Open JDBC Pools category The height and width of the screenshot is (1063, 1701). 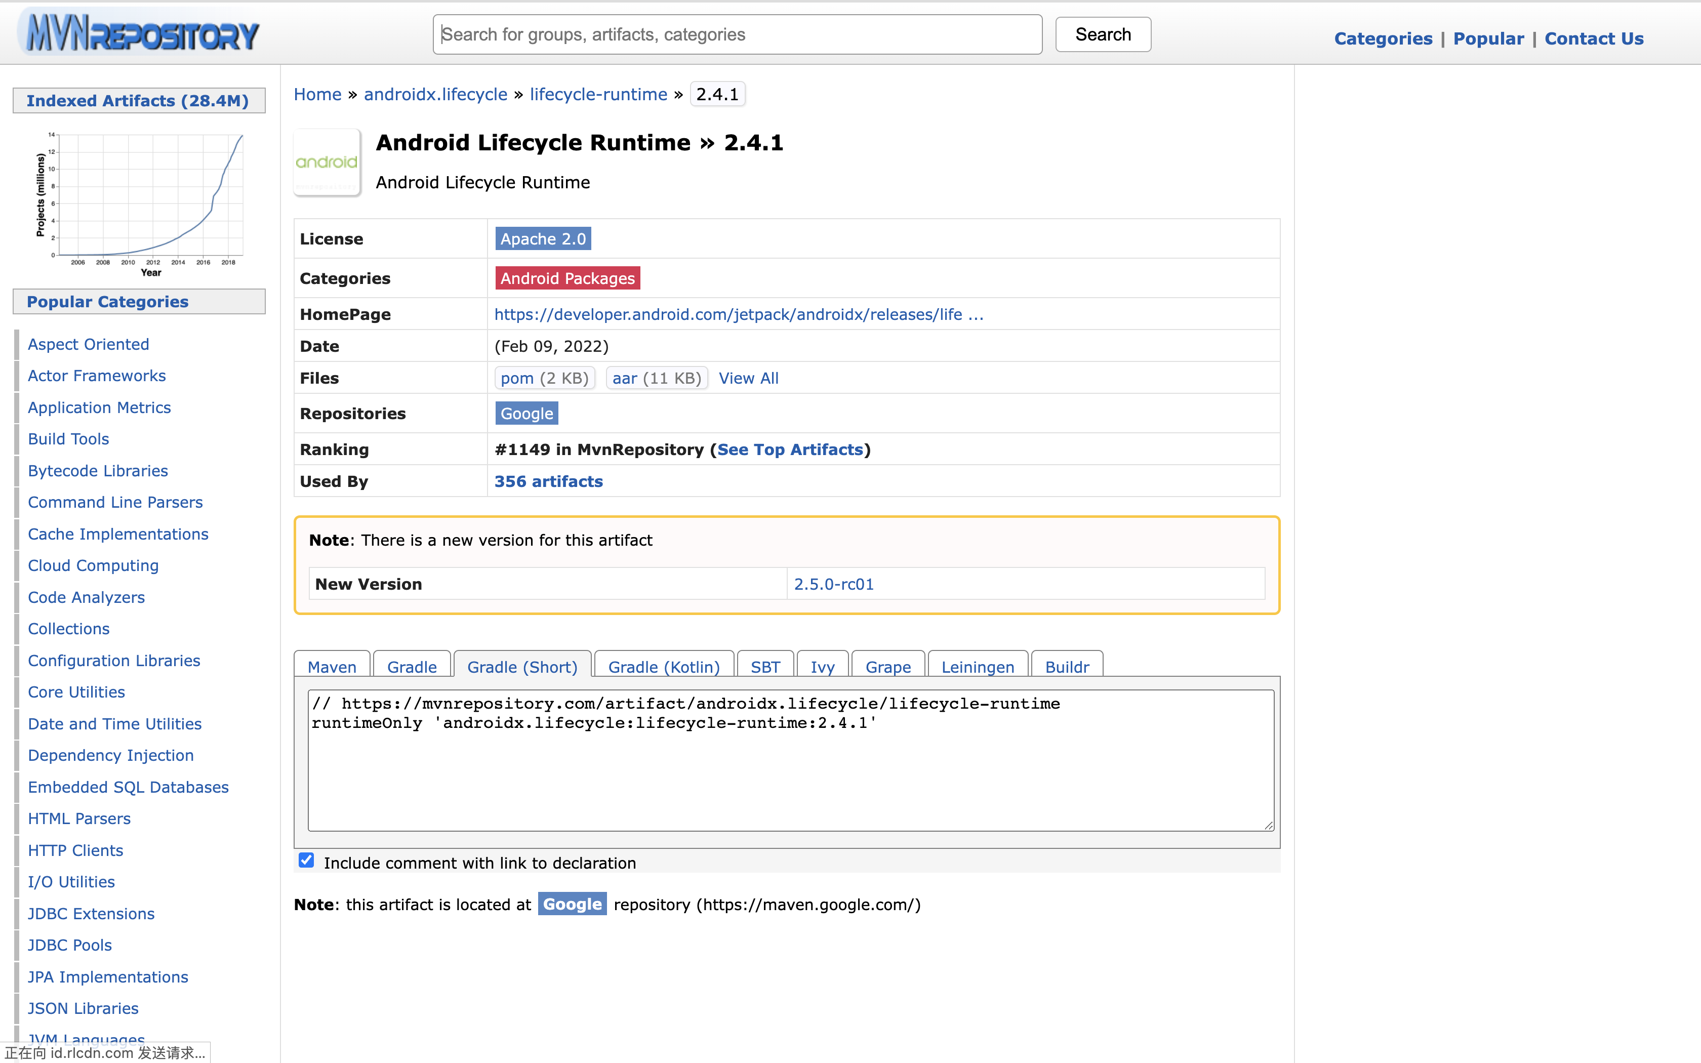[69, 945]
